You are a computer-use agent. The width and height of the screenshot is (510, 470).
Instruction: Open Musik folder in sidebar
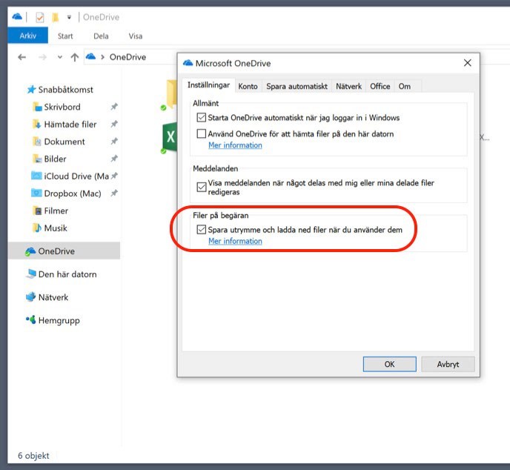[56, 228]
